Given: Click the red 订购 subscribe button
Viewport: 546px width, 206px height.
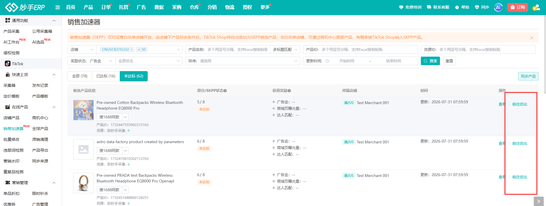Looking at the screenshot, I should click(518, 7).
